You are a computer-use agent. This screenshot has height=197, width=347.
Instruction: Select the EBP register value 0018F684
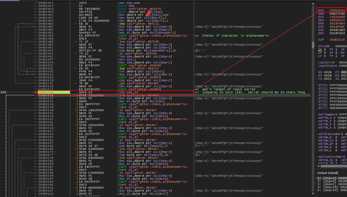tap(337, 23)
